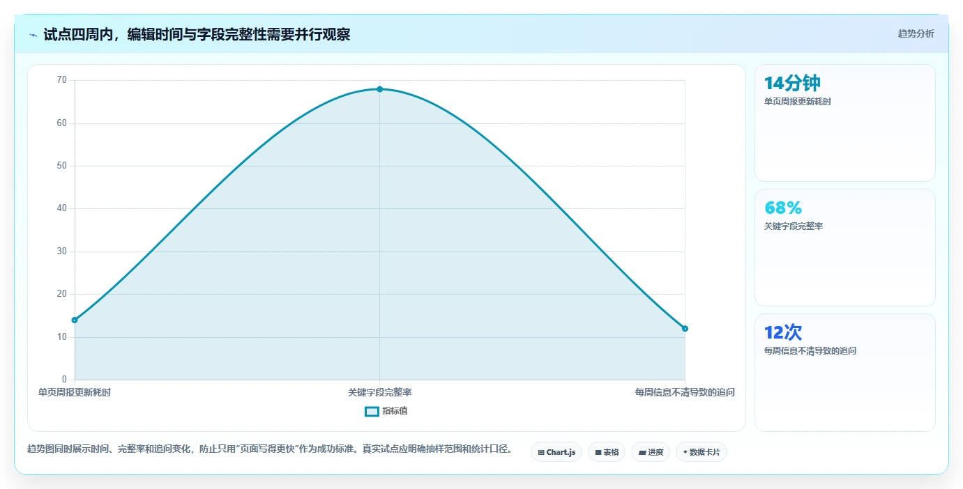Click the Chart.js tag

[x=556, y=452]
